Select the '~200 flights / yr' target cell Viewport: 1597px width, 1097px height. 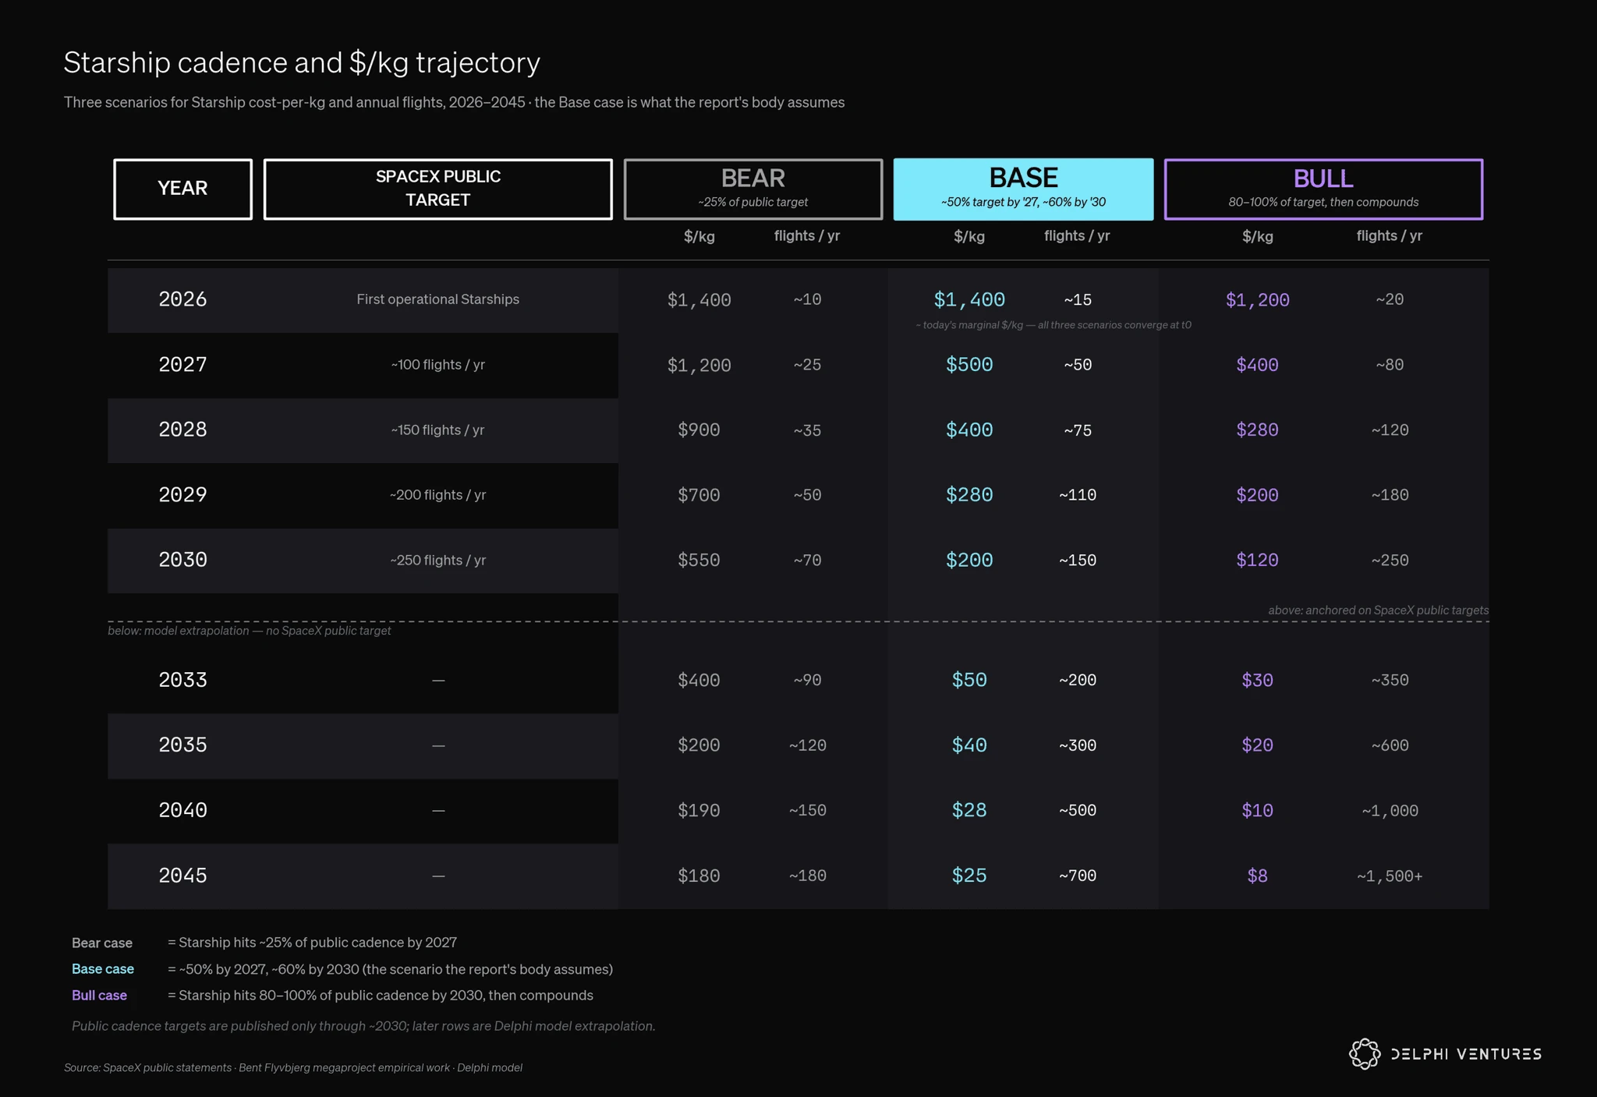pos(438,495)
